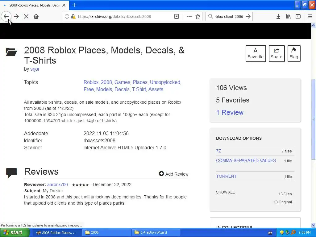The height and width of the screenshot is (237, 316).
Task: Open the Models topic link
Action: pos(104,89)
